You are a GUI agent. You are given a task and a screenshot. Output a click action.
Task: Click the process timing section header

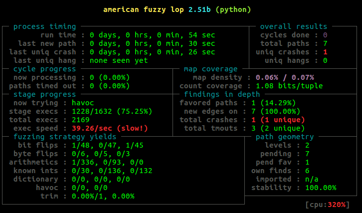tap(44, 26)
